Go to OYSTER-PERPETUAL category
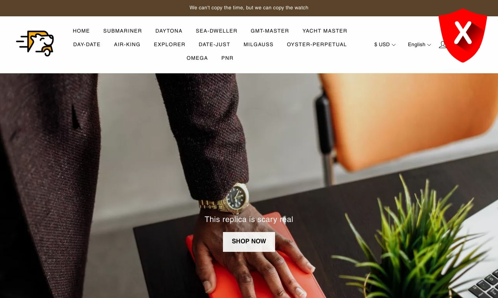Viewport: 498px width, 298px height. tap(317, 45)
